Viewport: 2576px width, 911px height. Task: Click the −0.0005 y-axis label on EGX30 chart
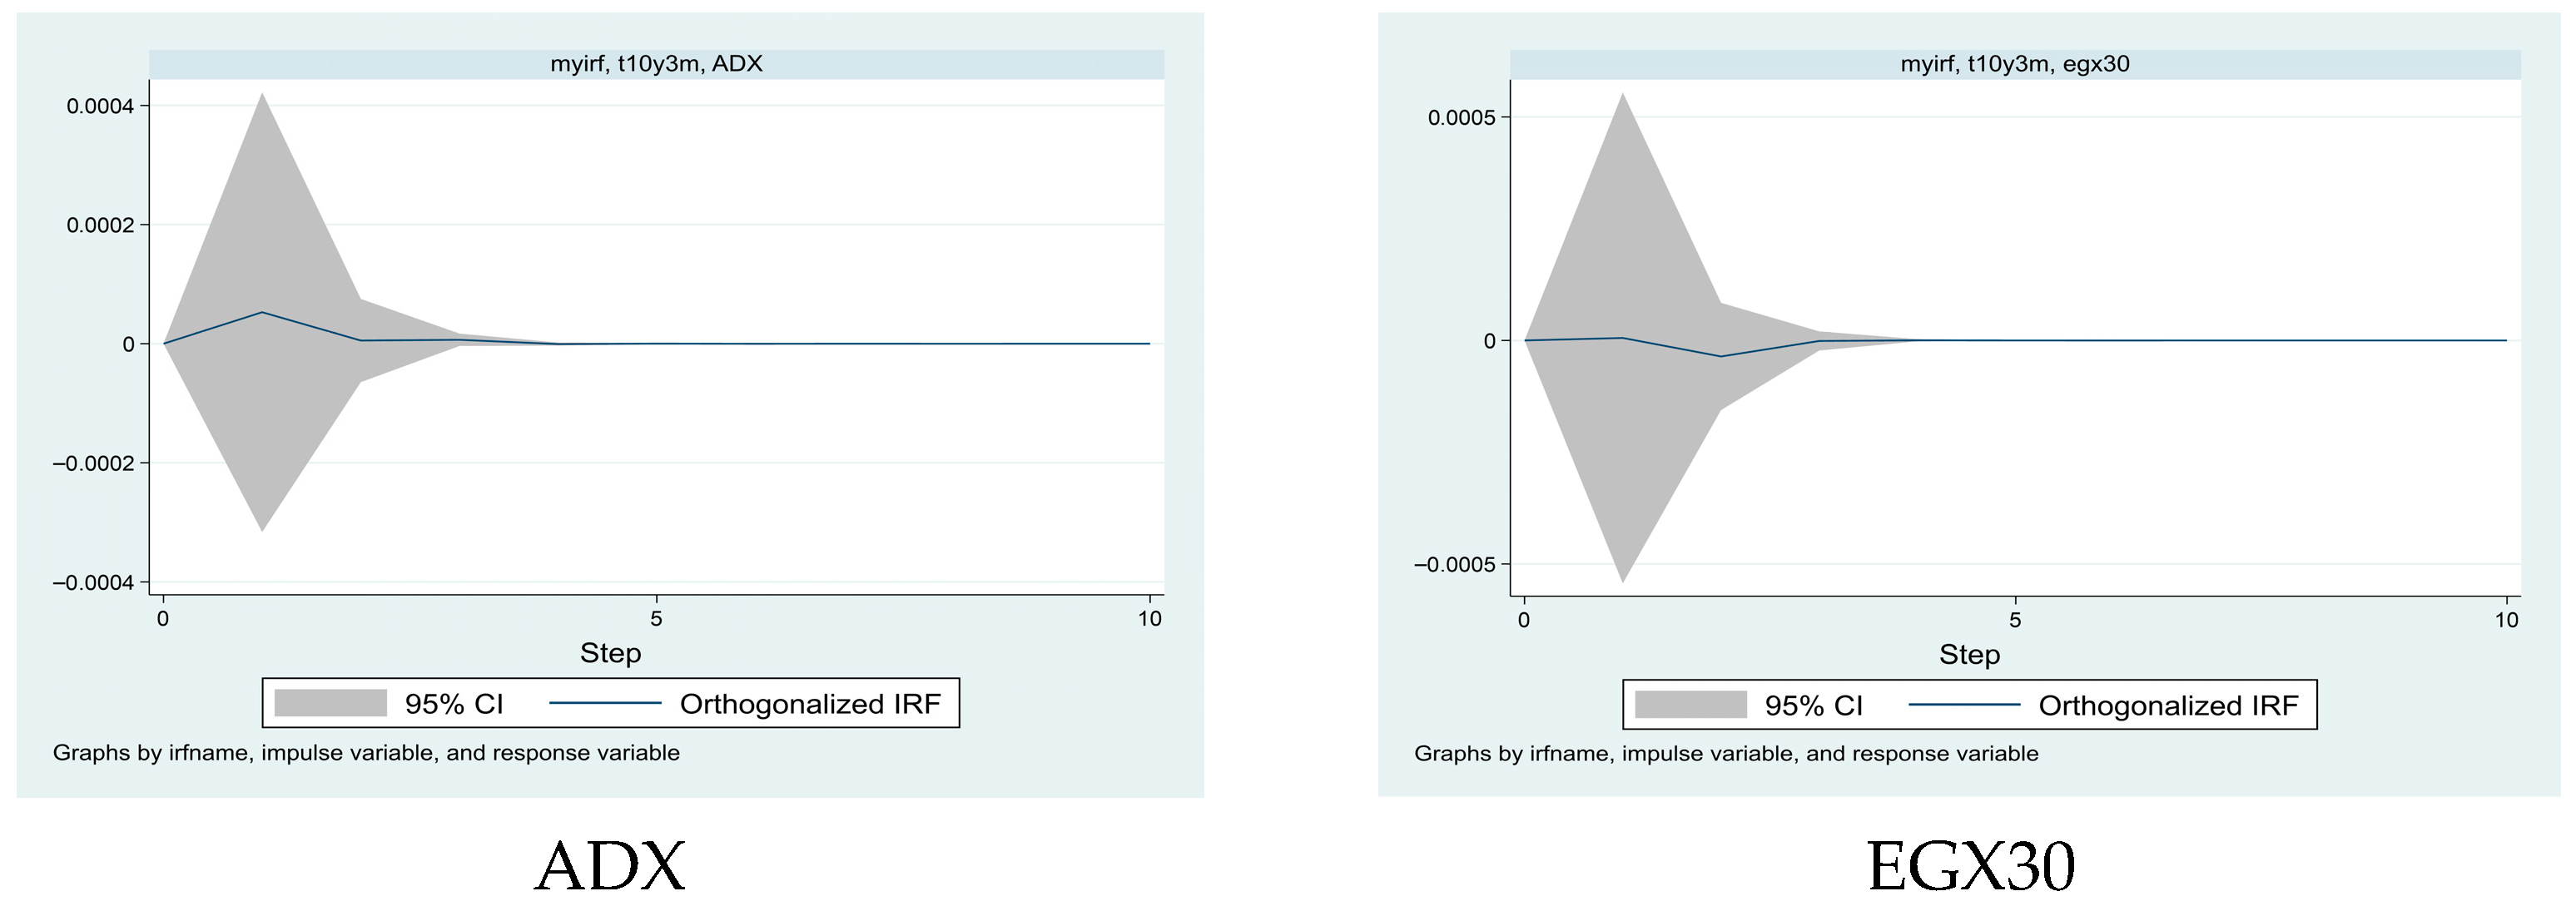[1454, 565]
